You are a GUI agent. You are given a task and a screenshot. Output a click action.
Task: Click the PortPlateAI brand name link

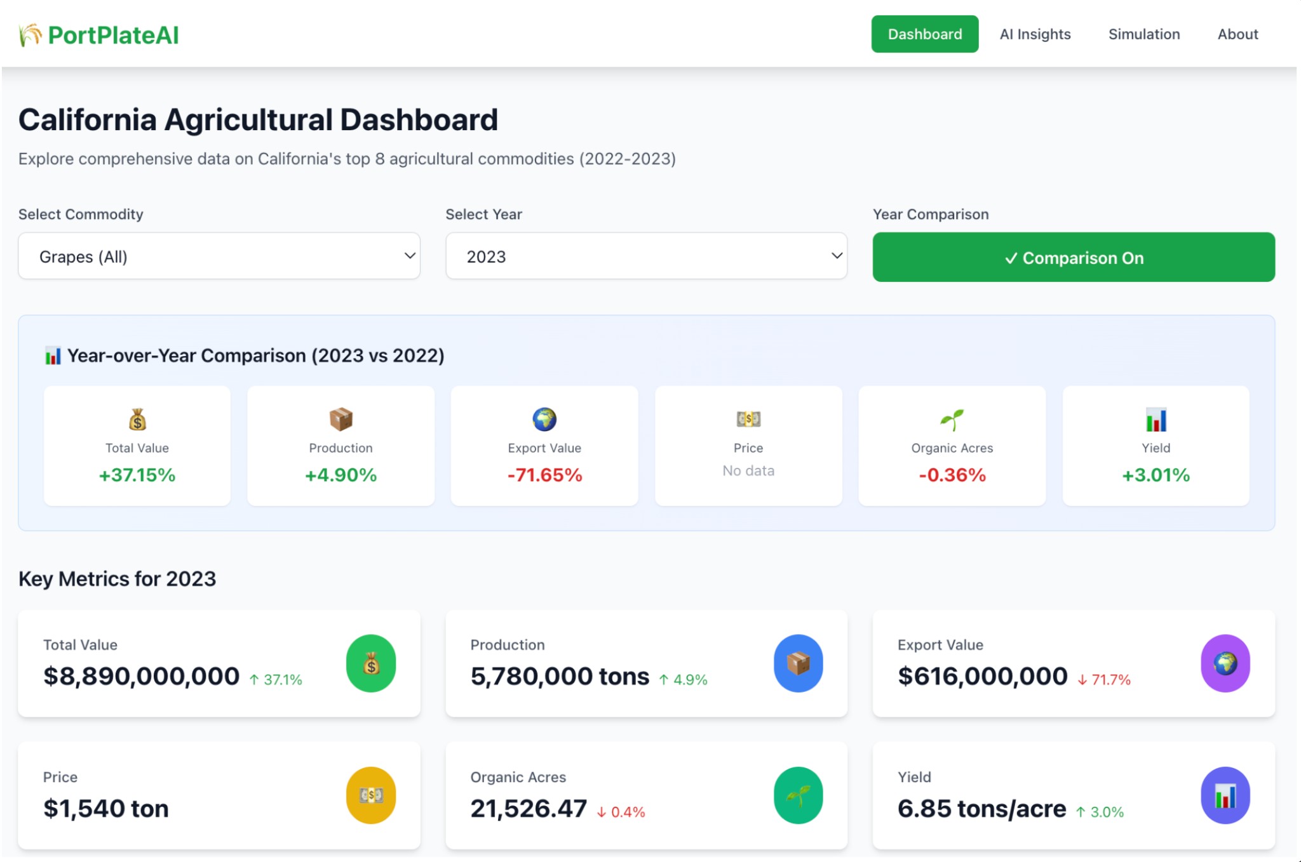[114, 35]
